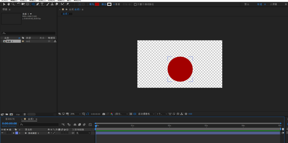Enable the 贝塞尔曲线路径 checkbox
This screenshot has height=143, width=288.
[x=135, y=4]
